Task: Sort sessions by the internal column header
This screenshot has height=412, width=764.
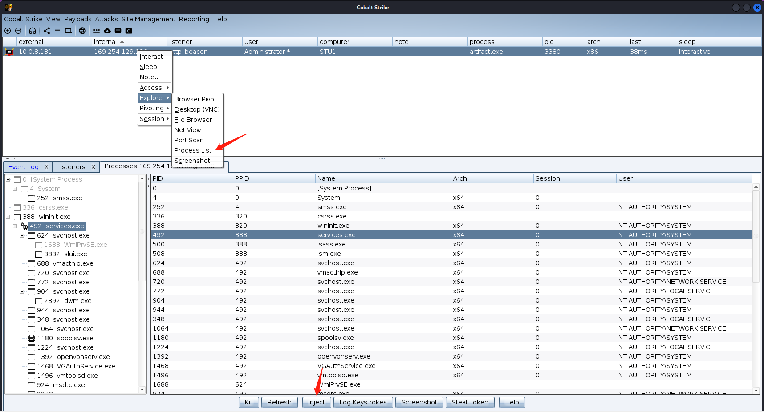Action: click(x=129, y=42)
